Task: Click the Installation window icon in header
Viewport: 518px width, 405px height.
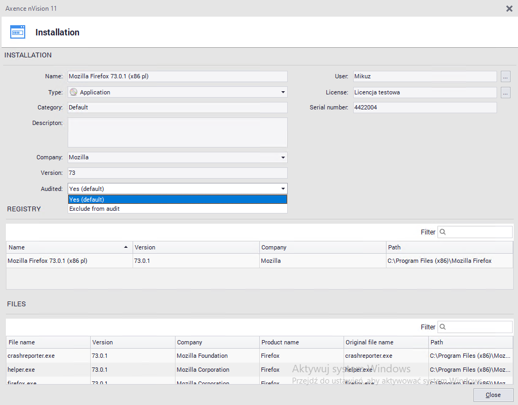Action: 18,32
